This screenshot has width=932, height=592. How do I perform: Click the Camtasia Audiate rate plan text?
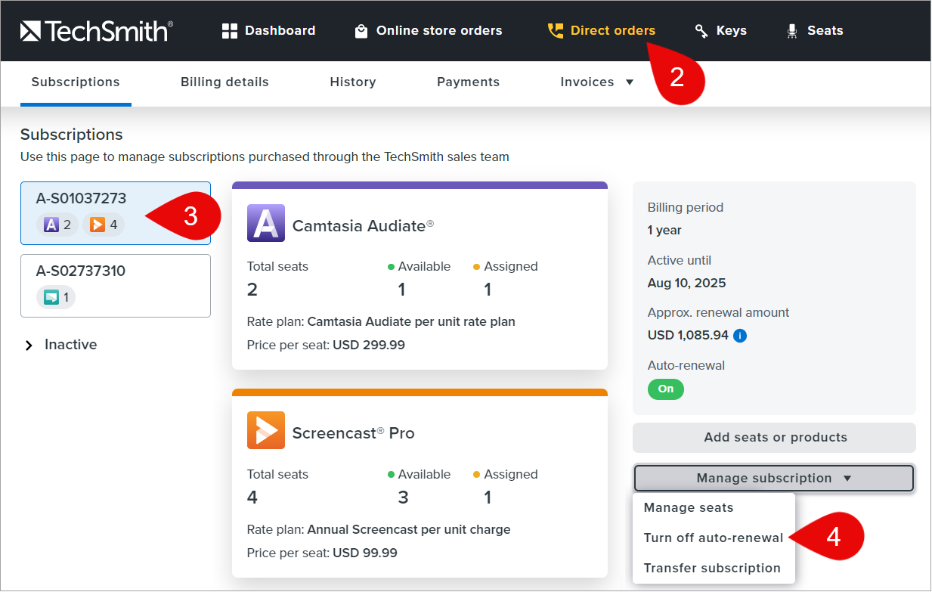(411, 322)
